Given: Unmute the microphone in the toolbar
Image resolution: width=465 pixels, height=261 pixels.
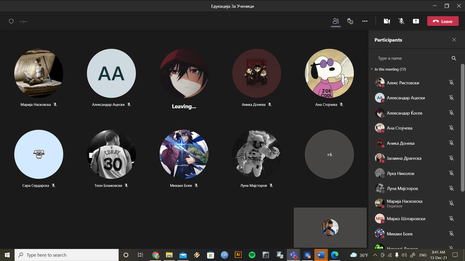Looking at the screenshot, I should (x=401, y=21).
